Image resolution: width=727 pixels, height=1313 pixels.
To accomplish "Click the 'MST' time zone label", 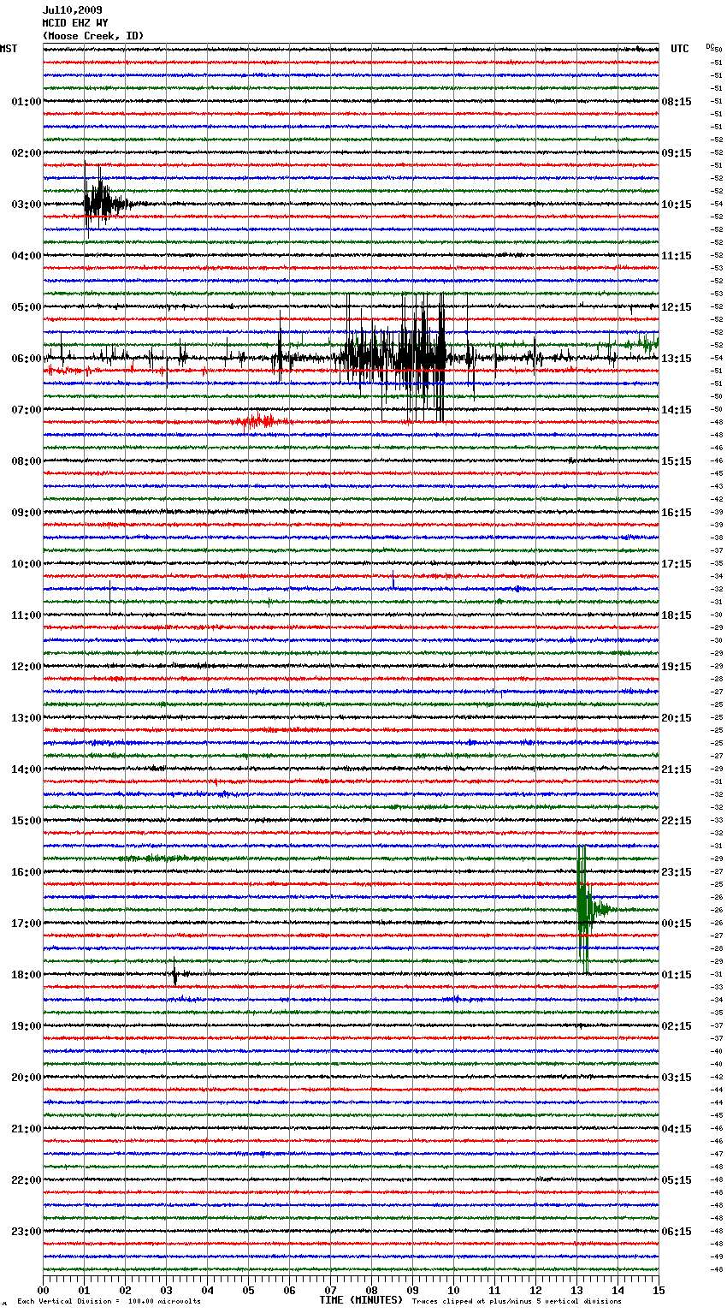I will coord(9,49).
